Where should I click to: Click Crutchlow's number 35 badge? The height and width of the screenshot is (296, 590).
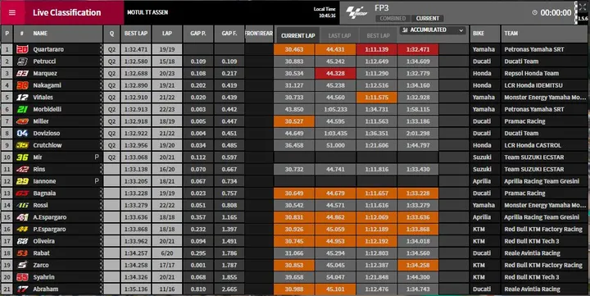22,145
